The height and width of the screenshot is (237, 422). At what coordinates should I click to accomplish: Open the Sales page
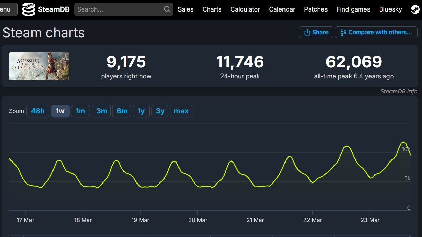186,9
